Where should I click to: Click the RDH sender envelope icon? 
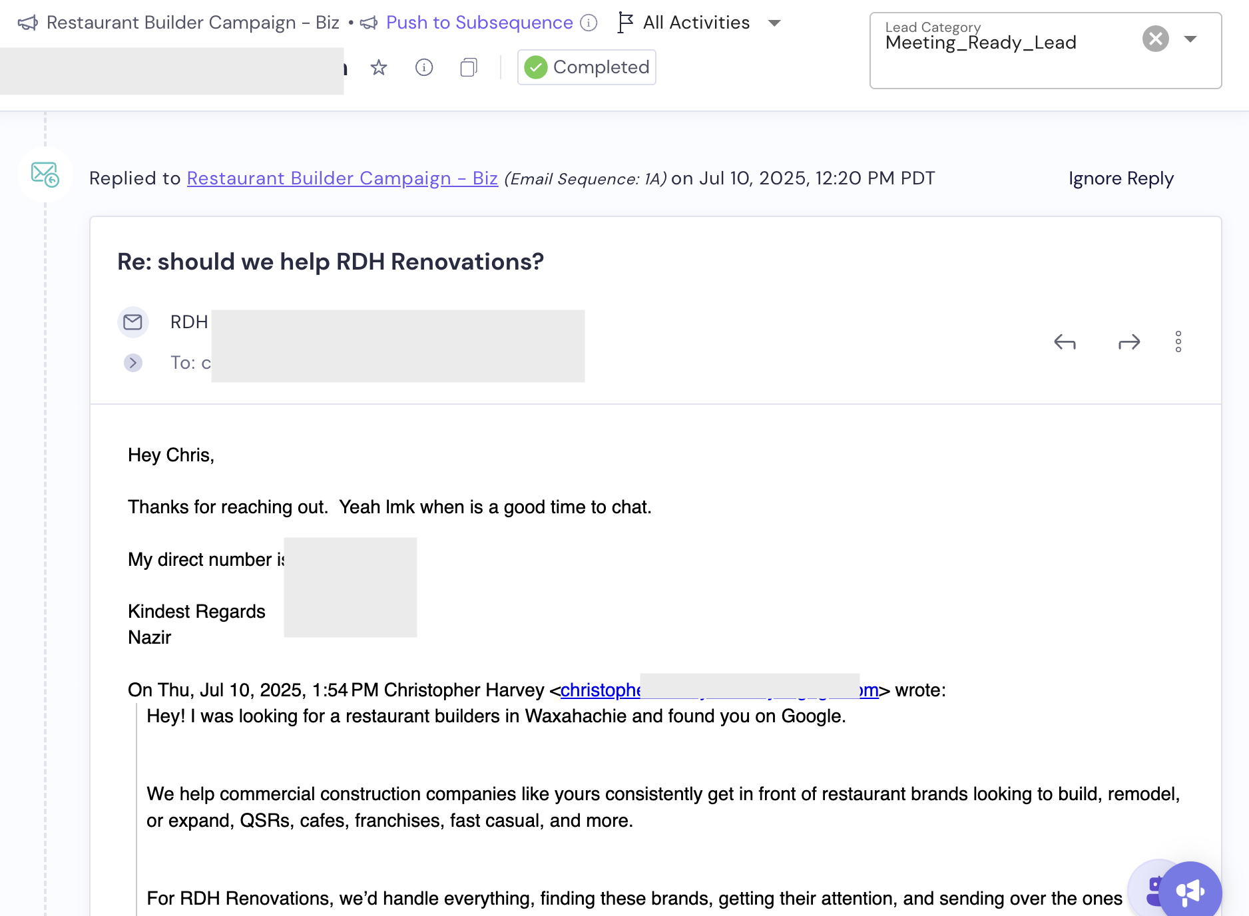point(133,322)
